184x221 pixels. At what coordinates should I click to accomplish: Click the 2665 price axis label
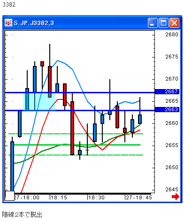[x=172, y=101]
